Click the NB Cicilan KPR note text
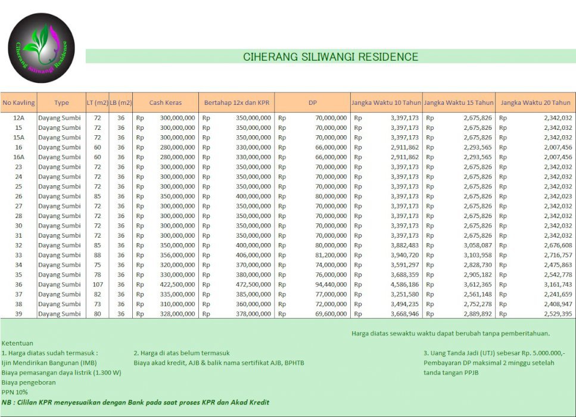Screen dimensions: 576x417 [x=136, y=402]
